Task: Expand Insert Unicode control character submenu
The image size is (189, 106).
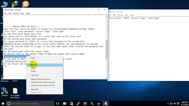Action: click(45, 85)
